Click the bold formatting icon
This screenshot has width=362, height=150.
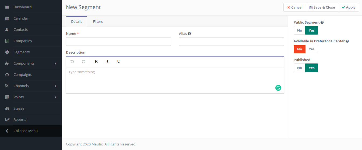(x=96, y=62)
